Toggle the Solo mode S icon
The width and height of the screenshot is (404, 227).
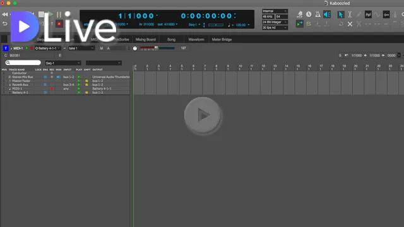309,24
